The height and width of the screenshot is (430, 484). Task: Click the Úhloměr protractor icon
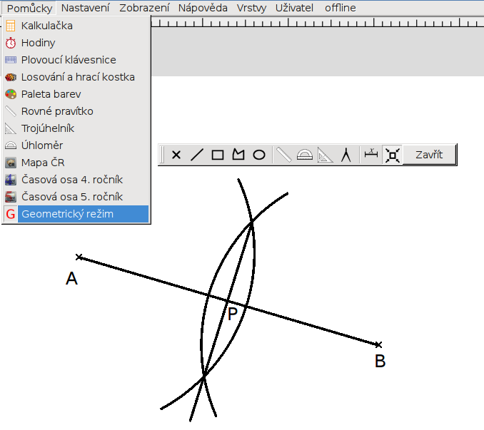(x=11, y=145)
